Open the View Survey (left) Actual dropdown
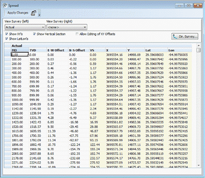Screen dimensions: 205x178 25,27
